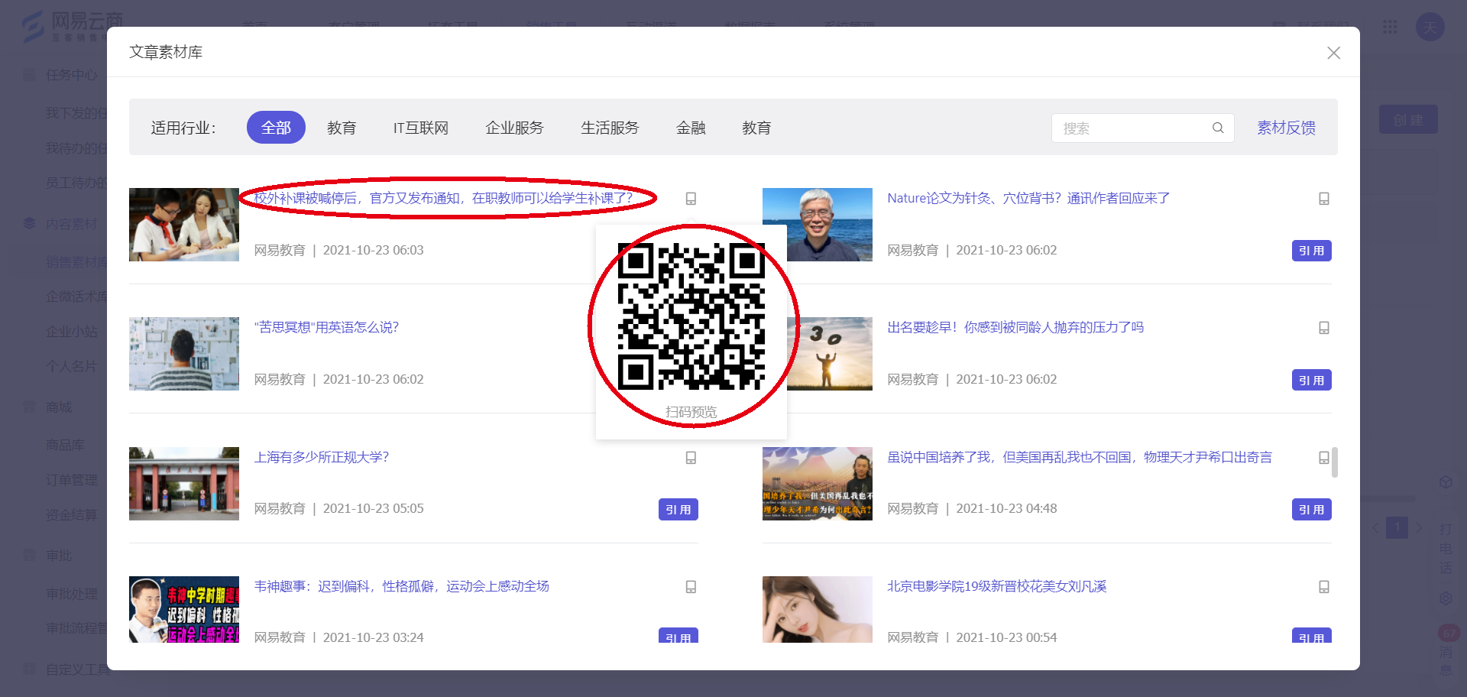Click the search magnifier icon
The width and height of the screenshot is (1467, 697).
tap(1218, 128)
